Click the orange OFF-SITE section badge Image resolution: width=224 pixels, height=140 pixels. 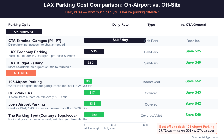[x=21, y=73]
